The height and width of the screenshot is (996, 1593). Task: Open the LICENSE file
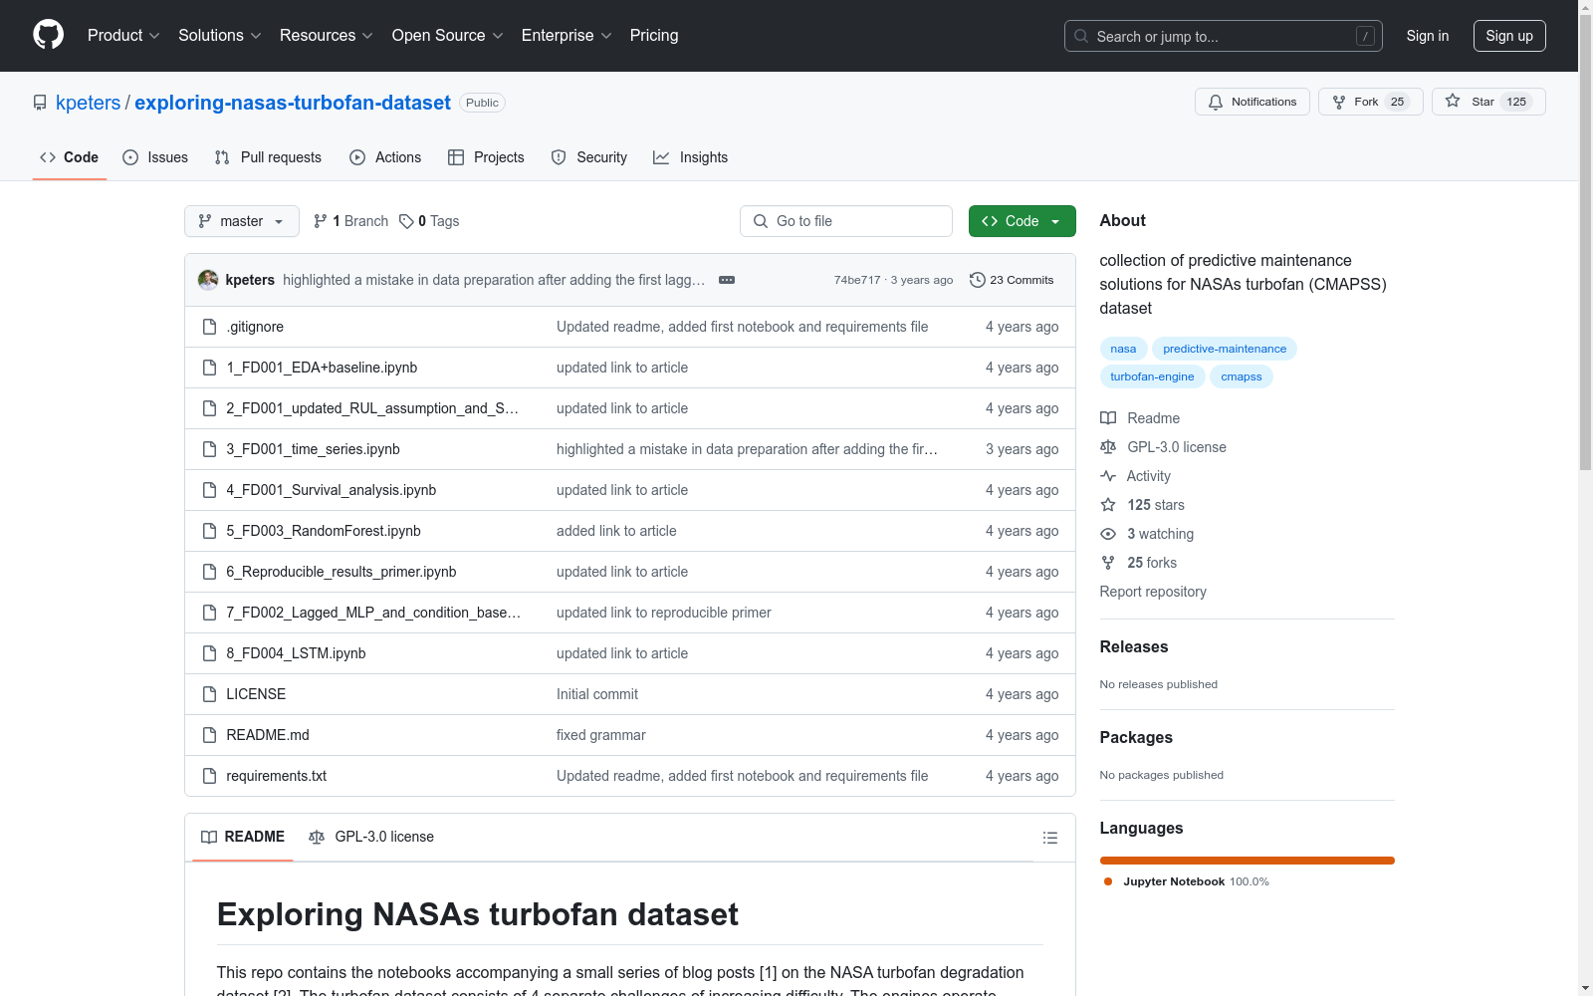tap(256, 694)
